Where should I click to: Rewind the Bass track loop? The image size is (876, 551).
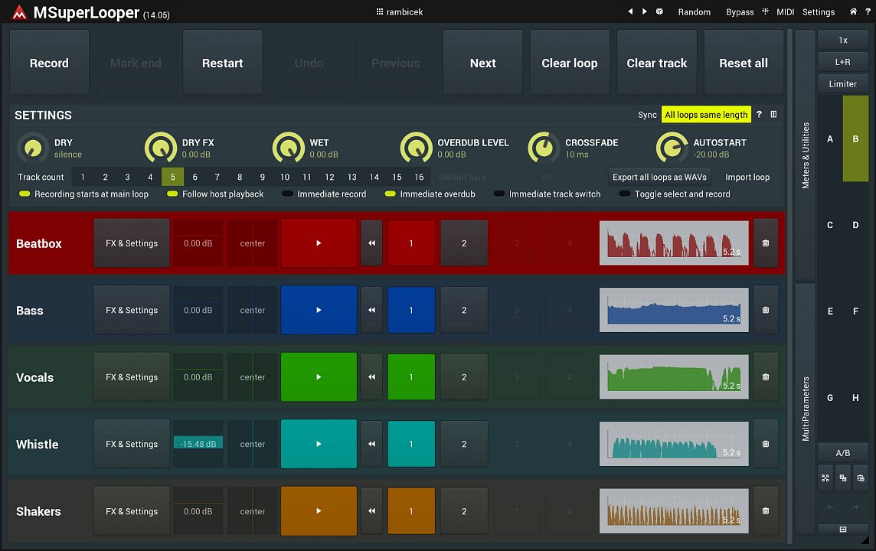pos(371,311)
